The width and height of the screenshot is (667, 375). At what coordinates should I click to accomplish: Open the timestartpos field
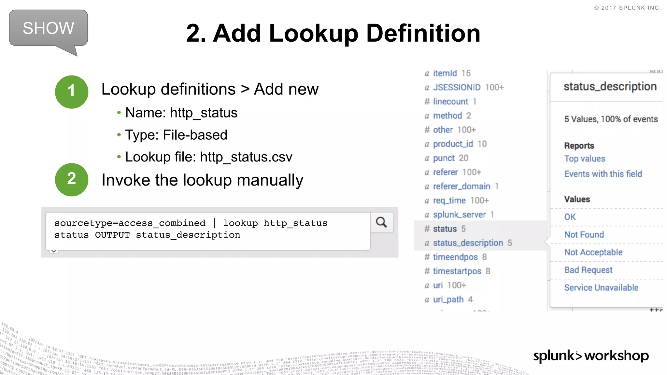[457, 271]
